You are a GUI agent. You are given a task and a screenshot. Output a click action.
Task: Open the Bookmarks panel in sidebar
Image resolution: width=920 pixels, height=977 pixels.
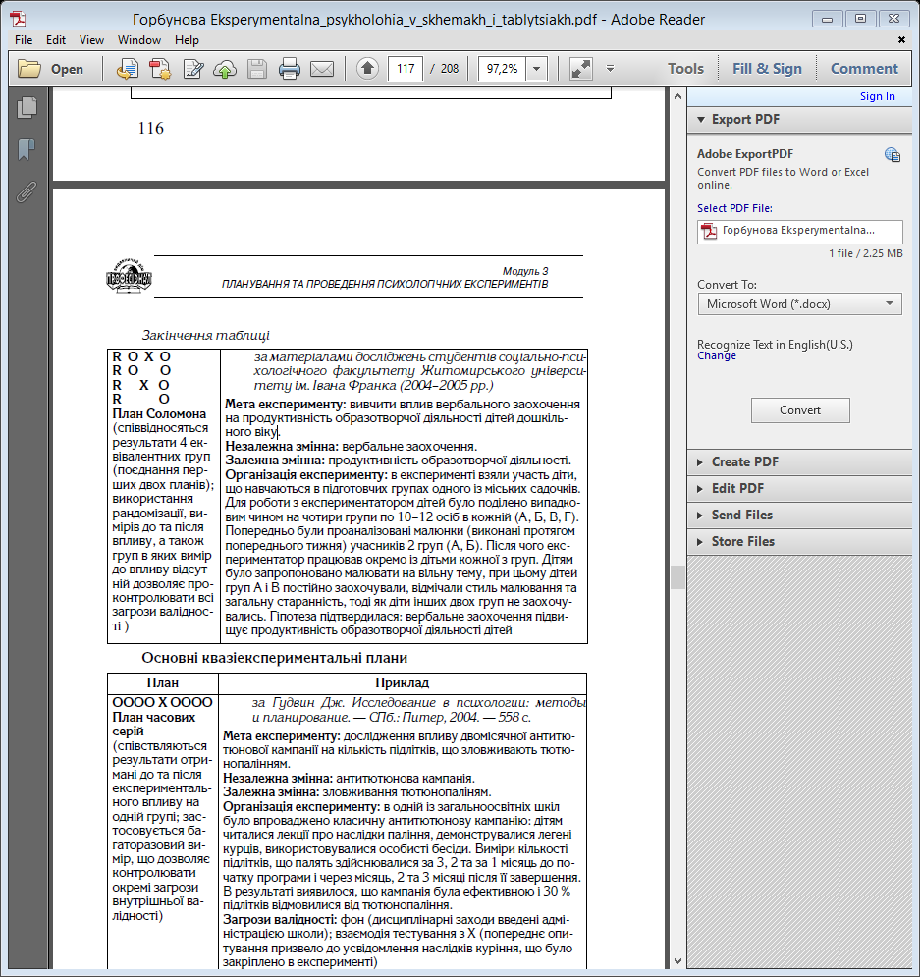tap(27, 150)
